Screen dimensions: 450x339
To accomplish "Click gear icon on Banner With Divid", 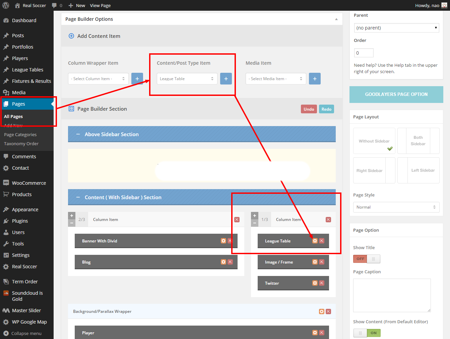I will (x=223, y=241).
